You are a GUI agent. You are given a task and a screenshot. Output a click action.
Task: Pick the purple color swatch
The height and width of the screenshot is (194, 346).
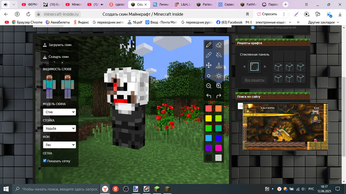tap(208, 148)
